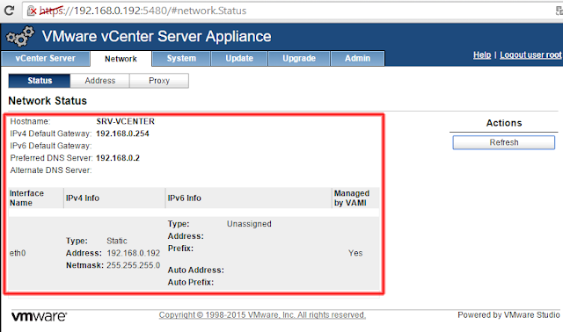Click the VMware gears logo icon
The image size is (563, 332).
tap(20, 36)
